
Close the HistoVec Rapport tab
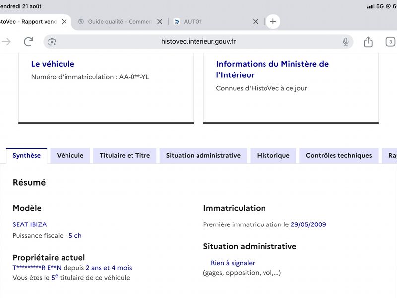pos(65,22)
